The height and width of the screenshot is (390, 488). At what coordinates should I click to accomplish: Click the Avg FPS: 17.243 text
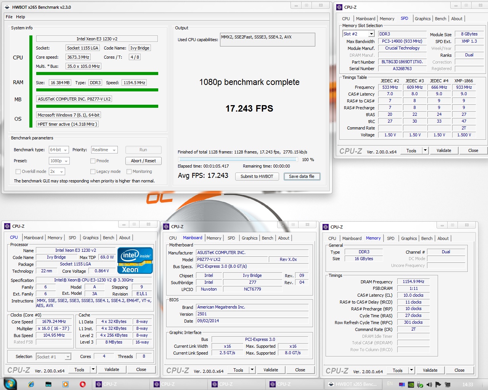[x=203, y=176]
